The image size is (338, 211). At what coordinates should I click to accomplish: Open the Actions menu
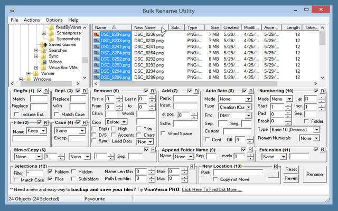pyautogui.click(x=32, y=20)
